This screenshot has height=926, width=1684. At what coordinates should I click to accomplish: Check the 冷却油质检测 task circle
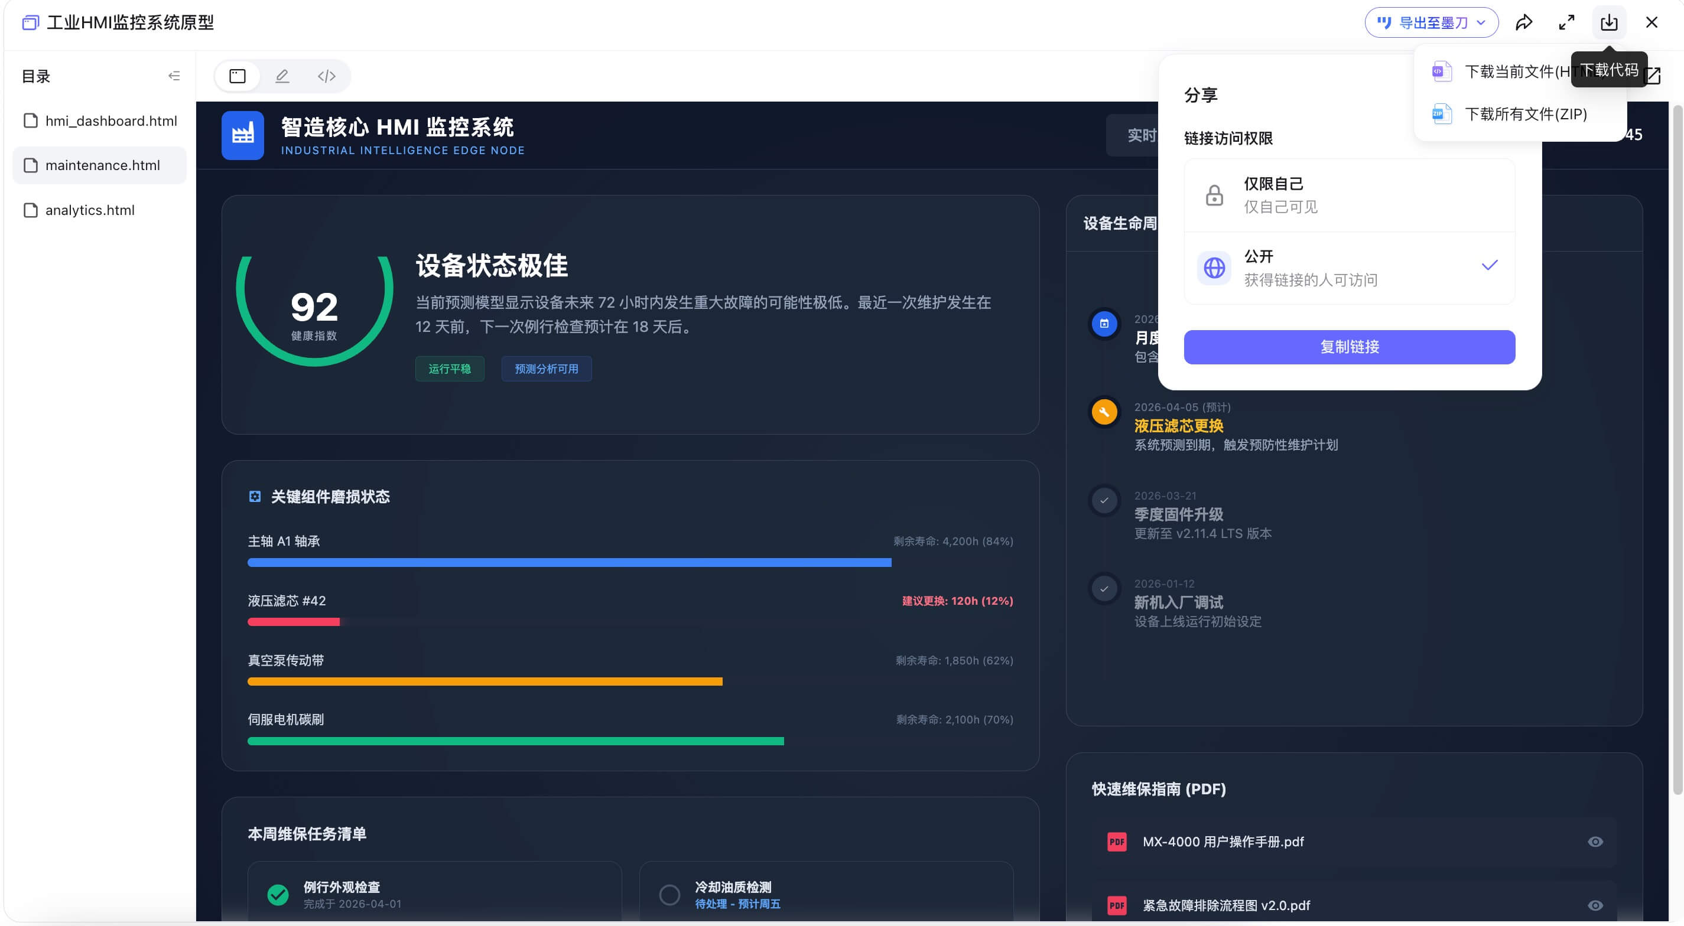click(x=669, y=894)
